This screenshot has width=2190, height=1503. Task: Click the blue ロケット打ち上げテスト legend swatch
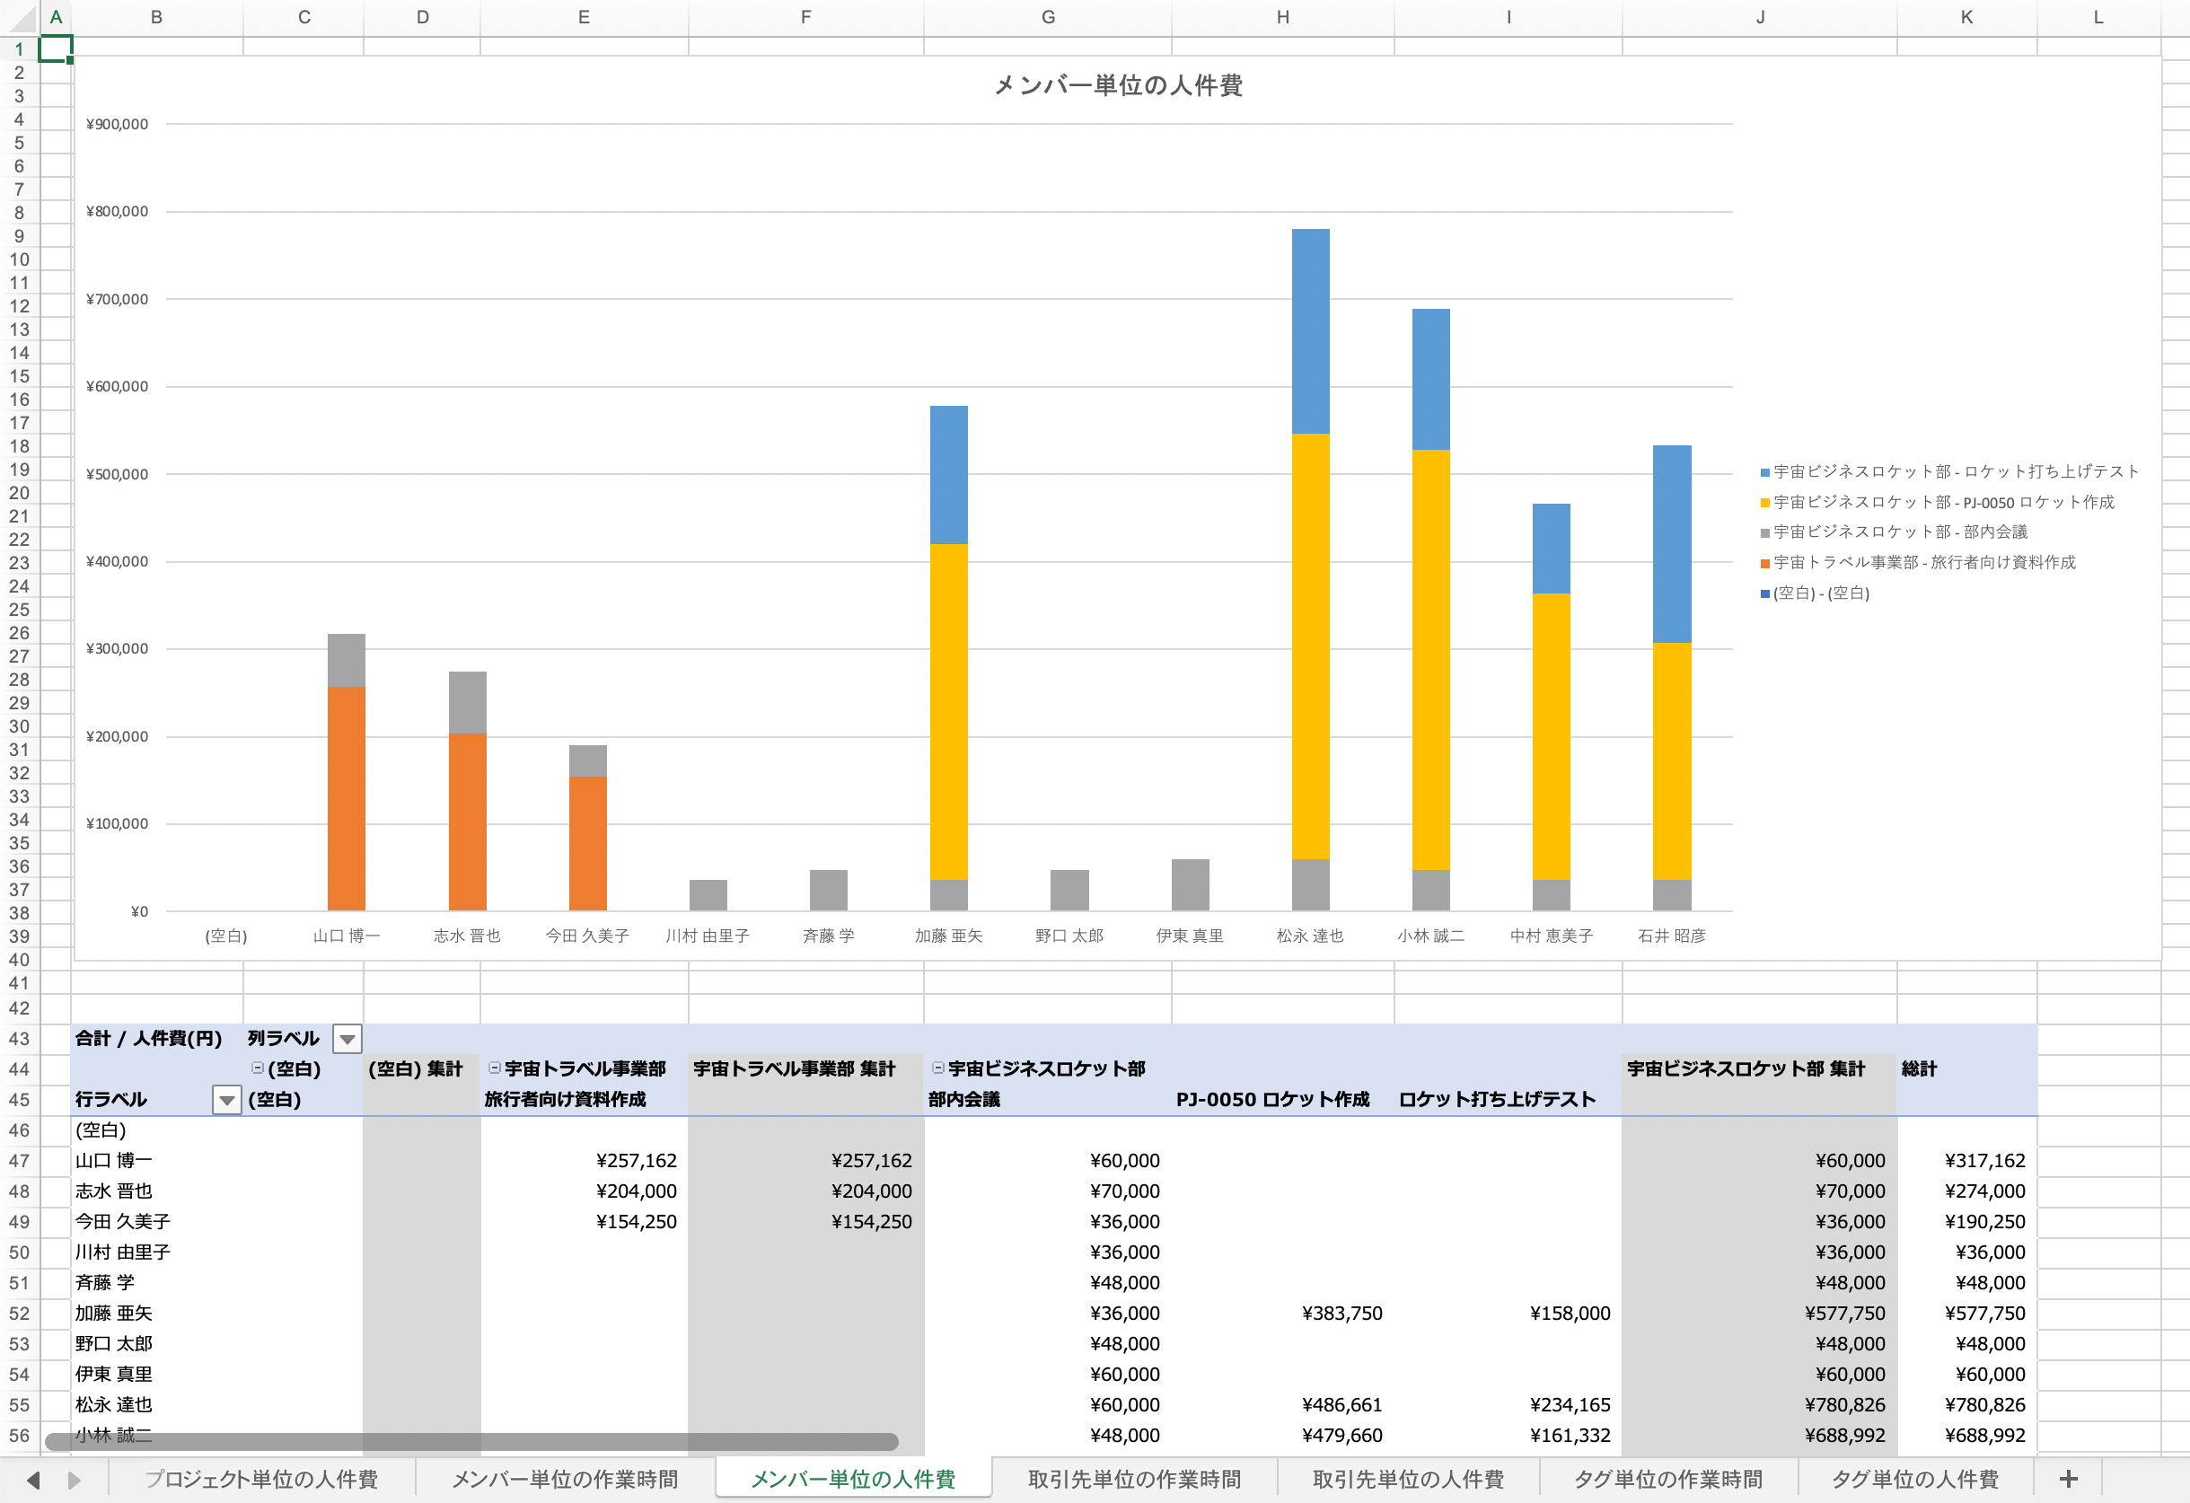pyautogui.click(x=1764, y=472)
